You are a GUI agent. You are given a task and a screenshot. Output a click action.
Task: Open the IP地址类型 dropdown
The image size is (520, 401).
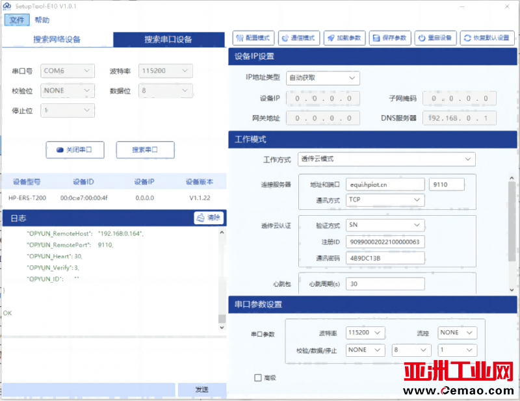pos(323,78)
